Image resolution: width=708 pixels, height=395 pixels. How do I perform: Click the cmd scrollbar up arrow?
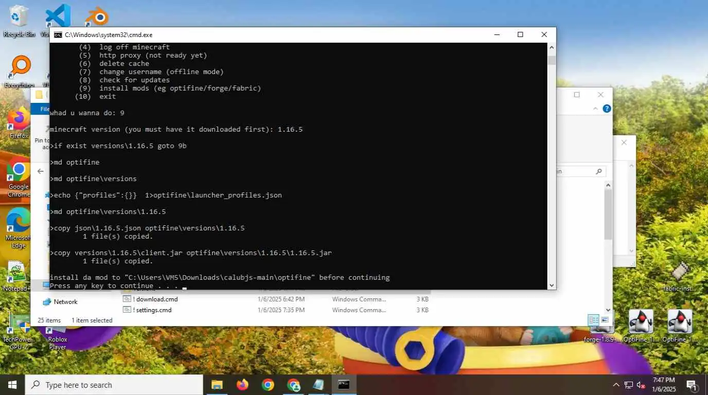552,47
